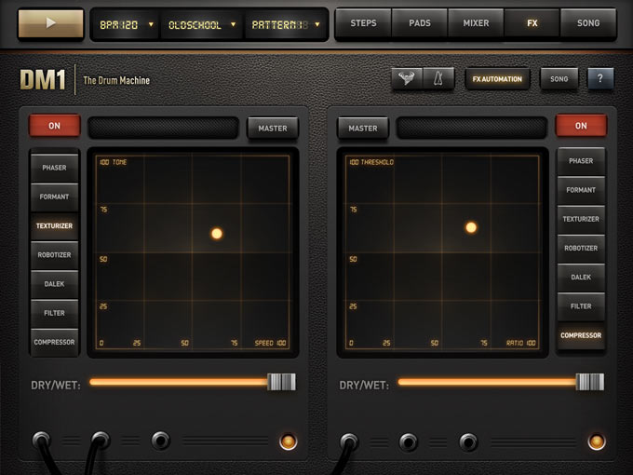The image size is (633, 475).
Task: Click the right DRY/WET orange track
Action: (x=487, y=382)
